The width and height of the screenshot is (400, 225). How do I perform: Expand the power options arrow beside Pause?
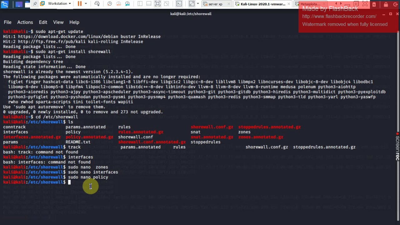tap(86, 4)
